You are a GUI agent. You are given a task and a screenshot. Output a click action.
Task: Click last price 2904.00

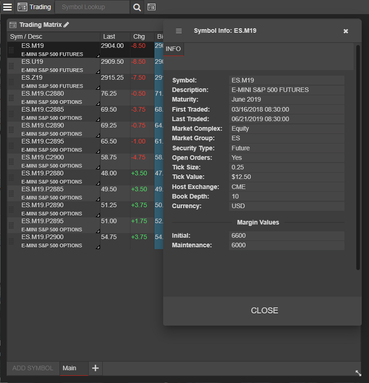point(113,46)
